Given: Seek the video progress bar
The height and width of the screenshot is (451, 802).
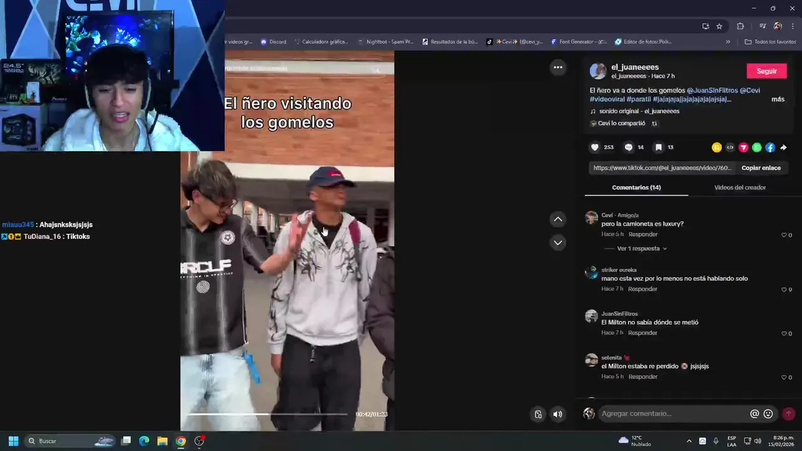Looking at the screenshot, I should click(x=268, y=414).
